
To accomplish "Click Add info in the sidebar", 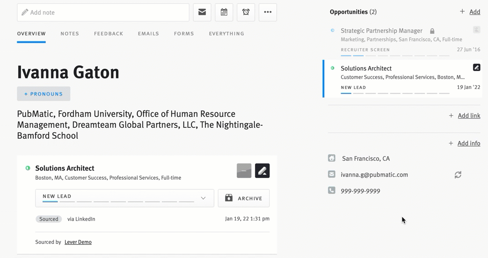I will tap(468, 143).
